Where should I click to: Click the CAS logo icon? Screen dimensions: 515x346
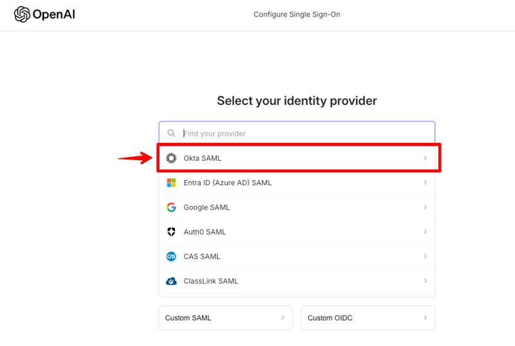pyautogui.click(x=171, y=256)
